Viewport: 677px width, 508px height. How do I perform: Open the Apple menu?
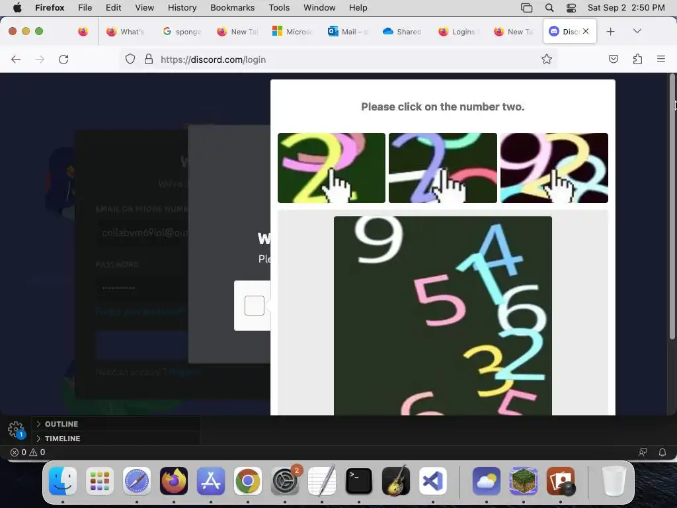tap(17, 7)
